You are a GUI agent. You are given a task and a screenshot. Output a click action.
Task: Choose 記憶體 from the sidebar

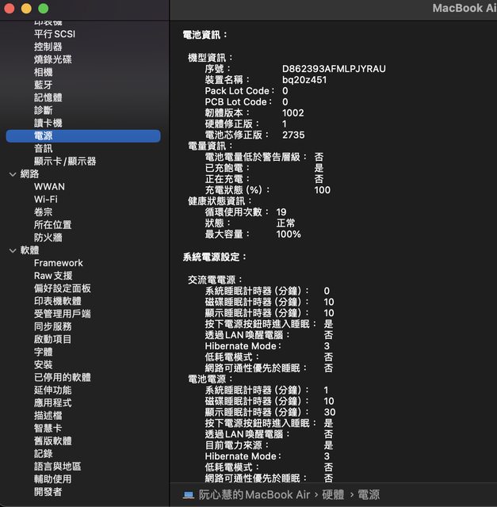[48, 97]
